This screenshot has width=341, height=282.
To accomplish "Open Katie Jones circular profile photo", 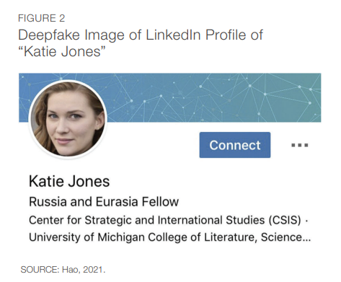I will [x=68, y=119].
